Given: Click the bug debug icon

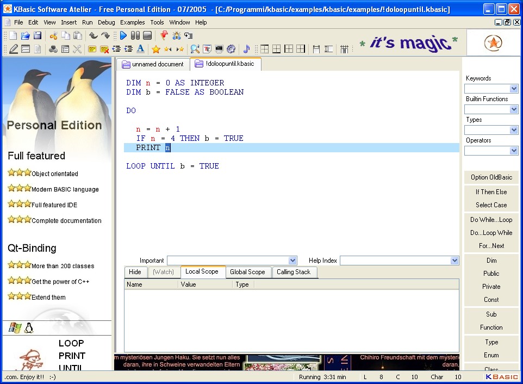Looking at the screenshot, I should [x=176, y=36].
